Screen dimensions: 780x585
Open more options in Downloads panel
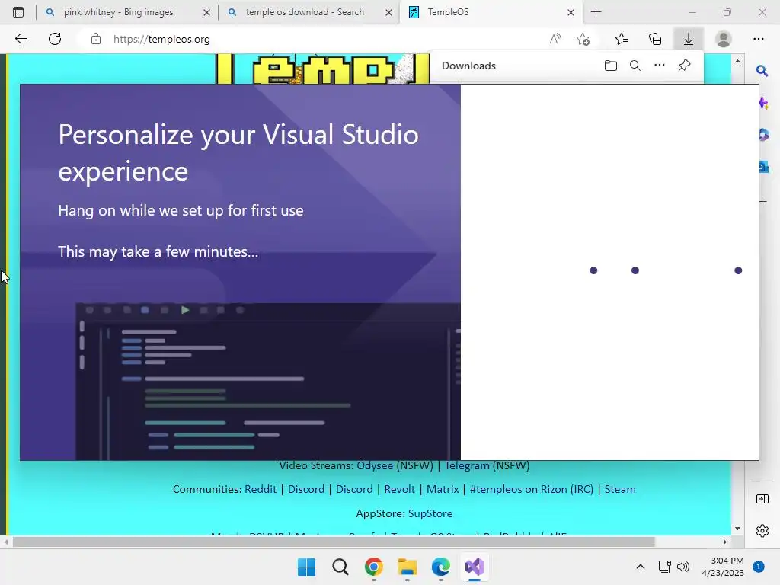(660, 66)
